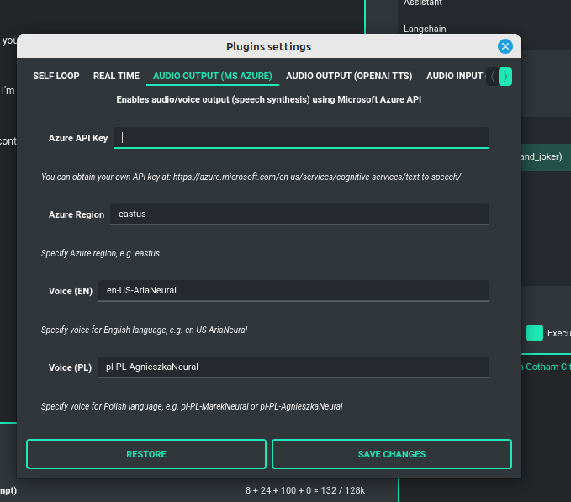Click the Azure API Key field
The image size is (571, 502).
(x=301, y=137)
